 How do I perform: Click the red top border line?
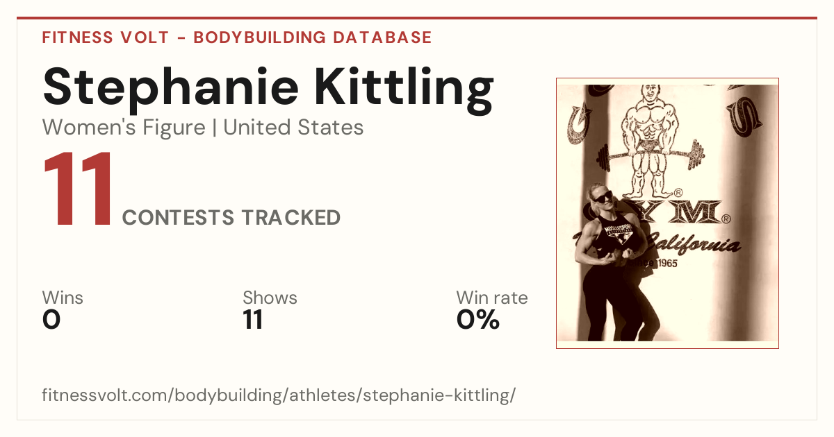tap(417, 18)
